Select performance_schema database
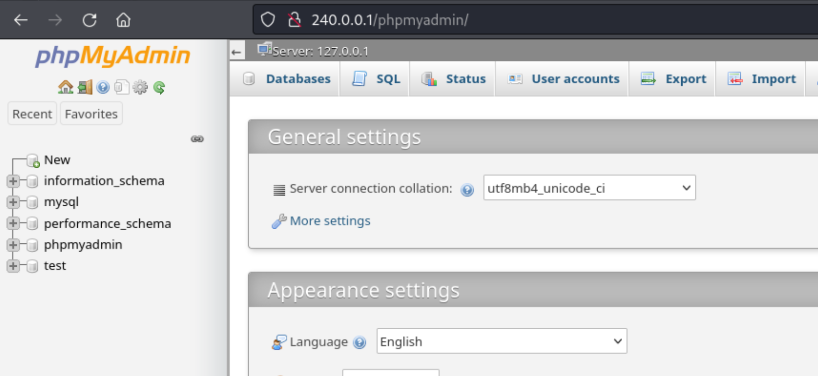This screenshot has width=818, height=376. coord(107,224)
